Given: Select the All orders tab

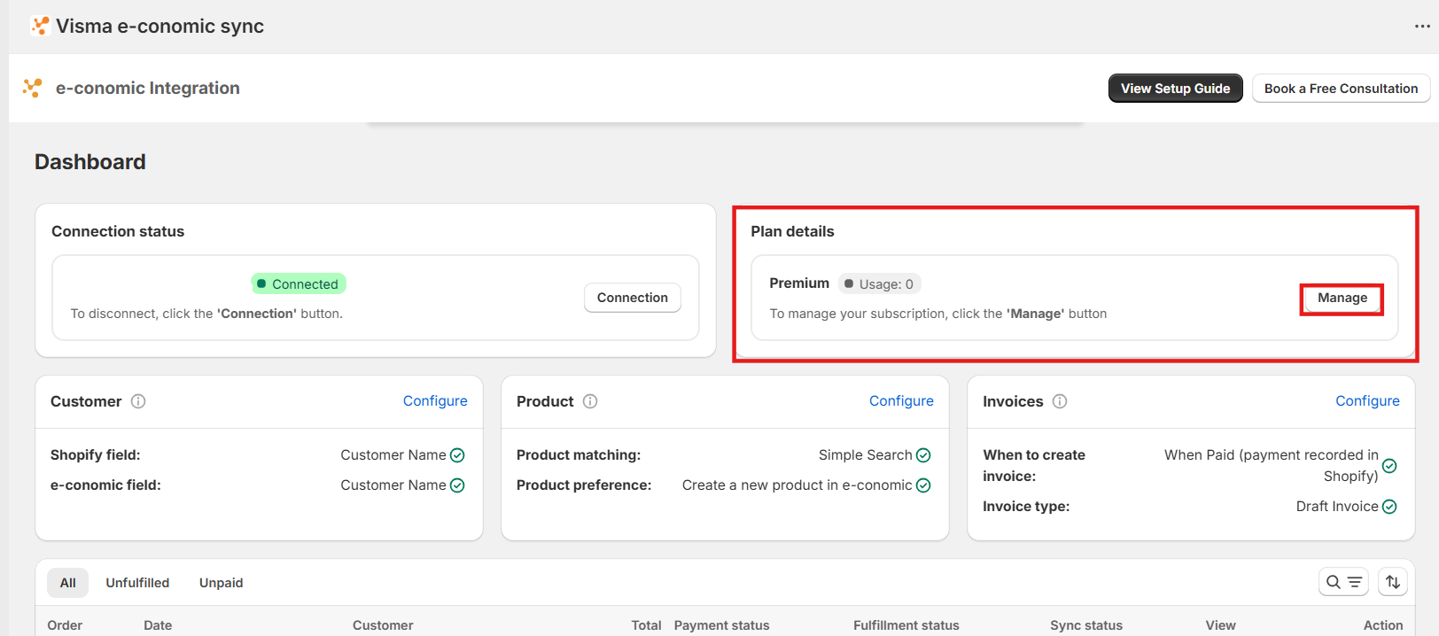Looking at the screenshot, I should point(68,583).
